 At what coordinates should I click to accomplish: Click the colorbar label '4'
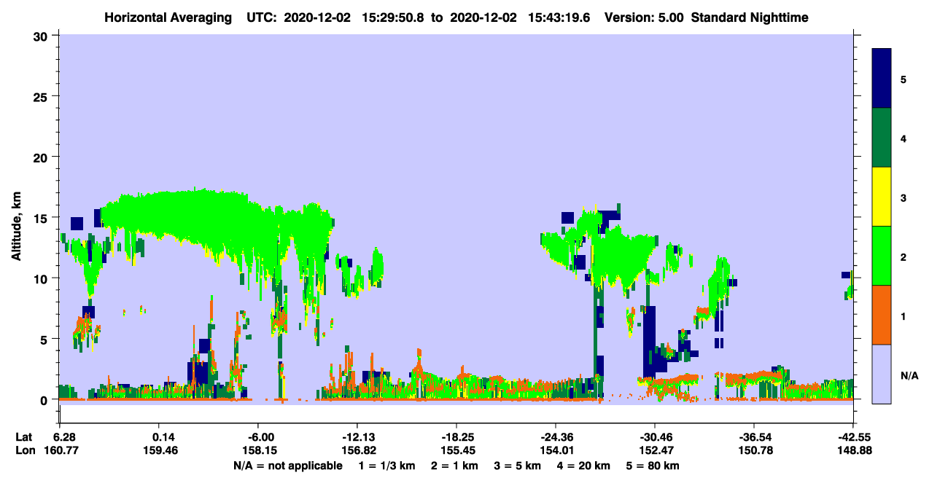[x=904, y=138]
